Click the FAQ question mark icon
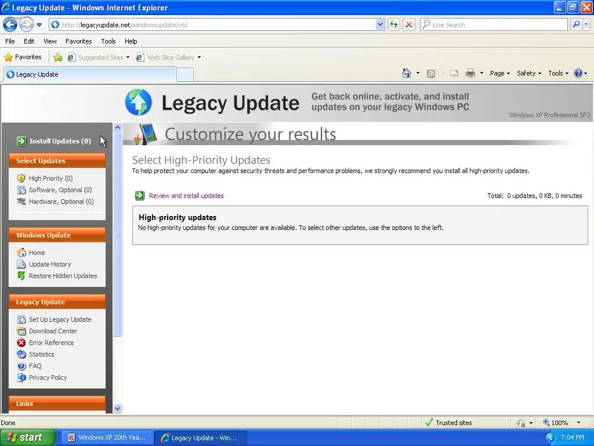The height and width of the screenshot is (446, 594). point(21,366)
